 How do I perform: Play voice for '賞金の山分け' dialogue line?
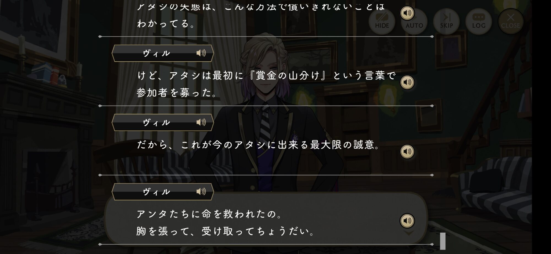407,82
